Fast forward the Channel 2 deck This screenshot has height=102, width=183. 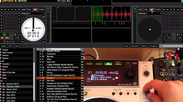178,10
